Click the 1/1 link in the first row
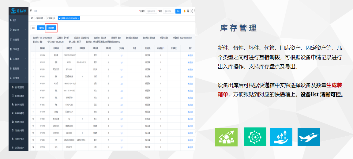Screen dimensions: 353x159 [x=121, y=55]
